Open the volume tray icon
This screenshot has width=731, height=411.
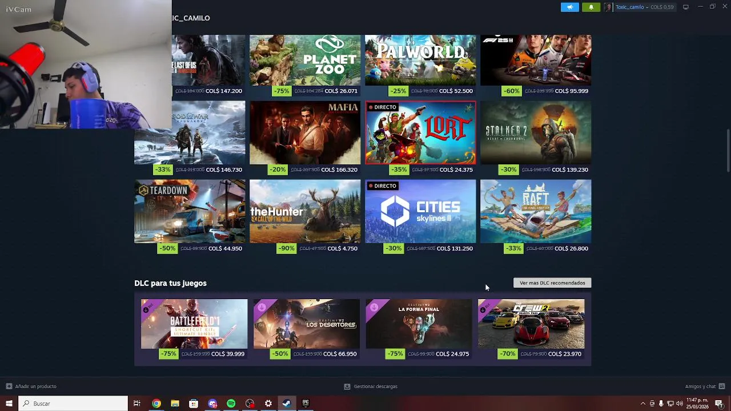pos(679,404)
